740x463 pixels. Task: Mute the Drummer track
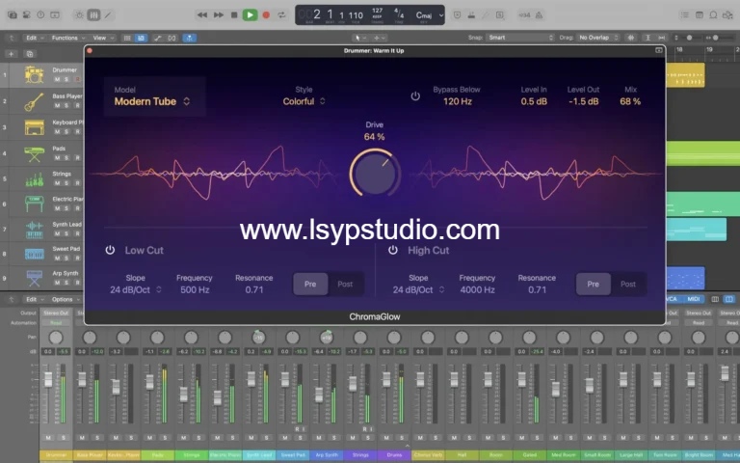coord(57,79)
